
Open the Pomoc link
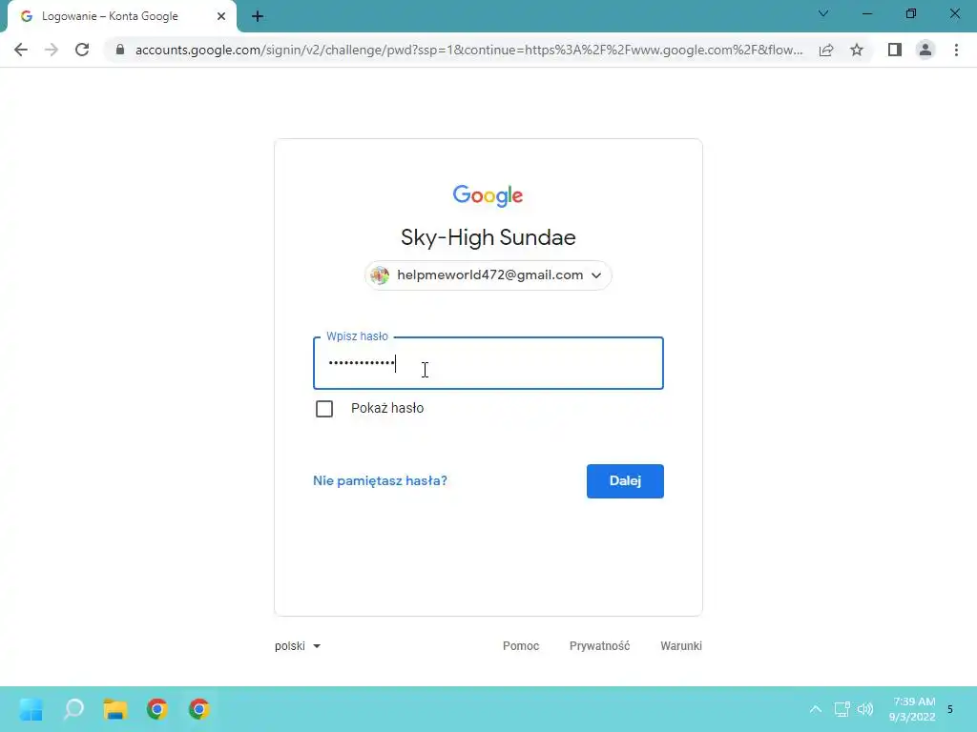tap(521, 646)
